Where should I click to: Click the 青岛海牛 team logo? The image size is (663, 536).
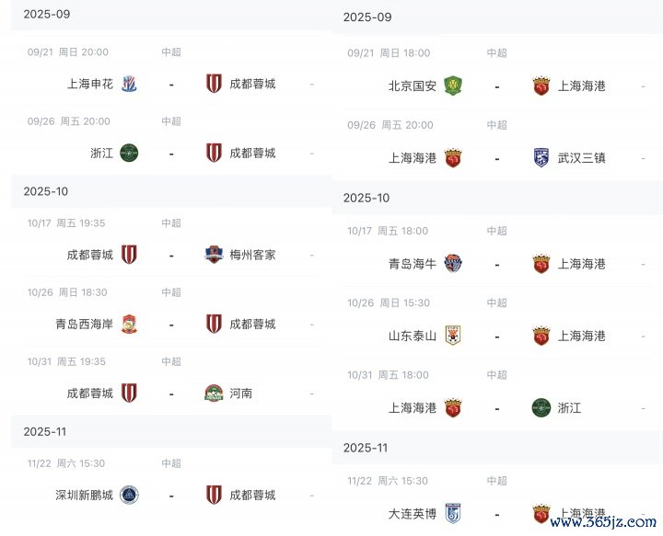coord(452,264)
